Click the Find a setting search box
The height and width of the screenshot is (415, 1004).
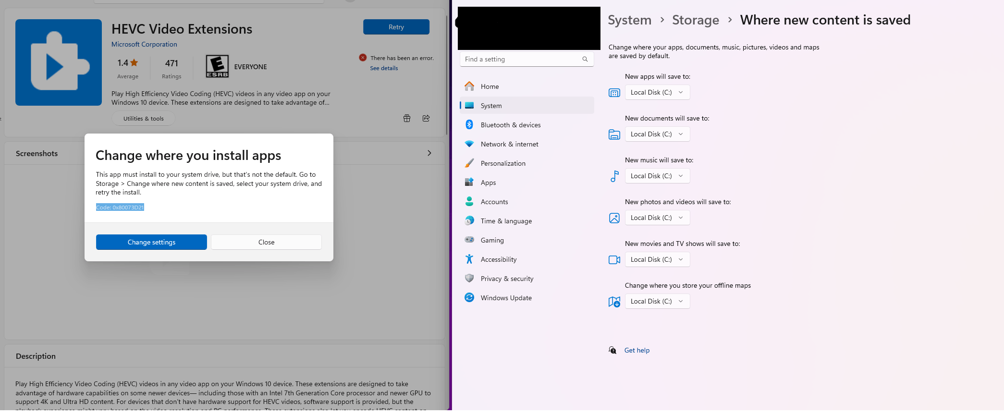[527, 59]
